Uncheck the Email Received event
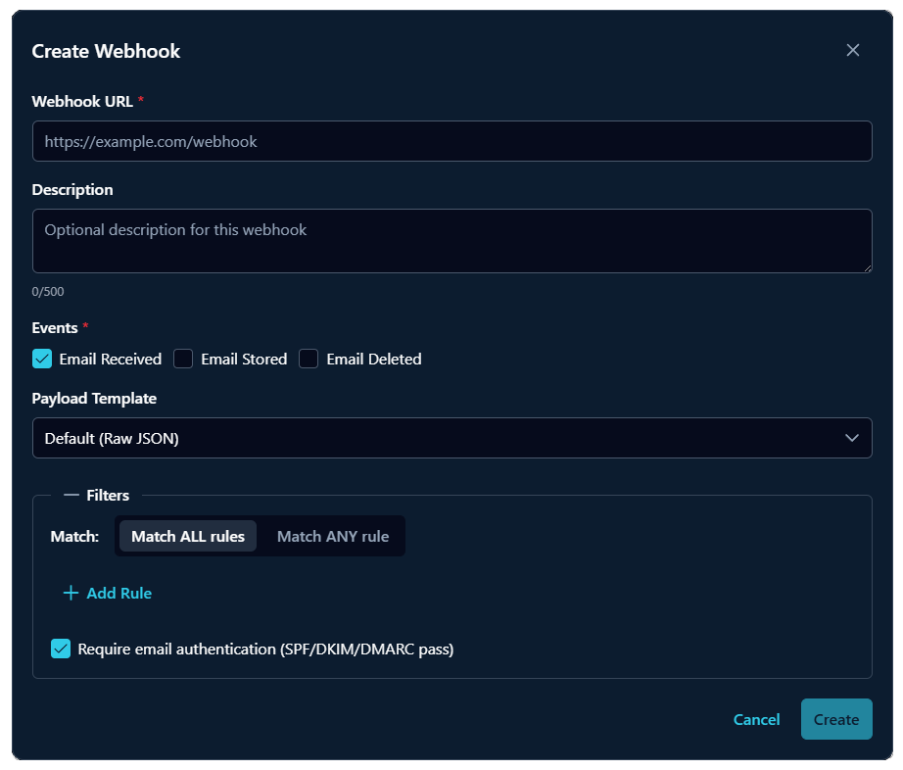Image resolution: width=903 pixels, height=770 pixels. (41, 359)
